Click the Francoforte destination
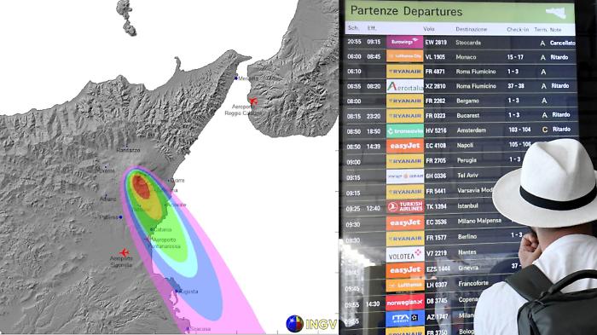Viewport: 597px width, 335px height. [x=473, y=284]
